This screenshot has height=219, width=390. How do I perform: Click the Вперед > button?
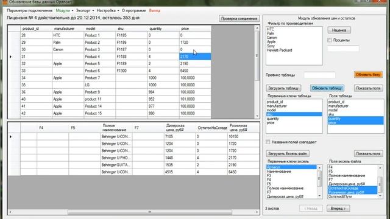coord(338,208)
